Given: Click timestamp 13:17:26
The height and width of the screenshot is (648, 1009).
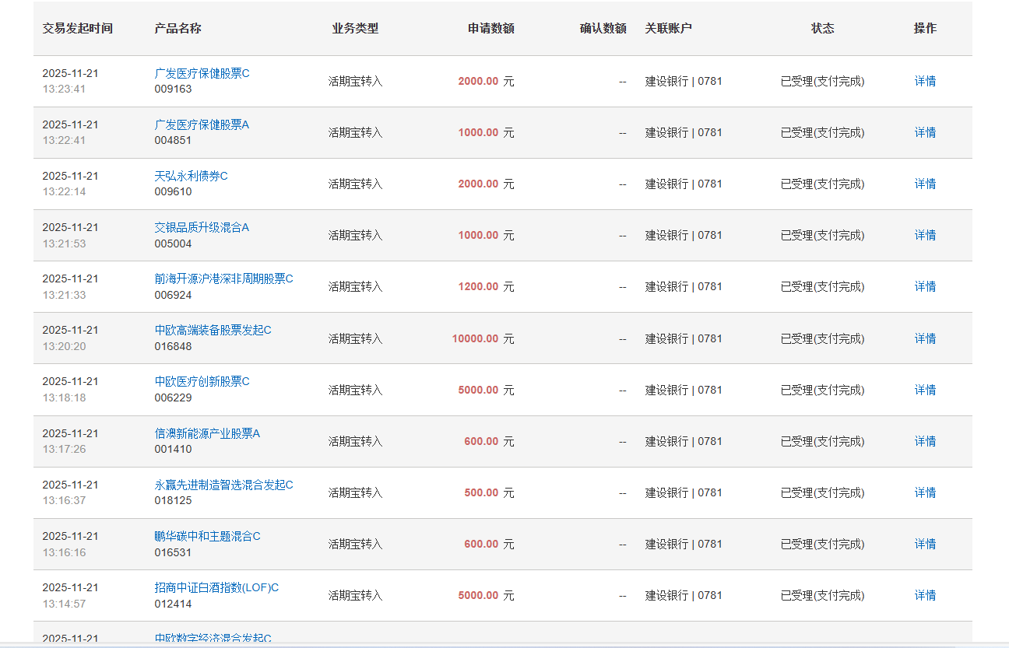Looking at the screenshot, I should tap(64, 449).
